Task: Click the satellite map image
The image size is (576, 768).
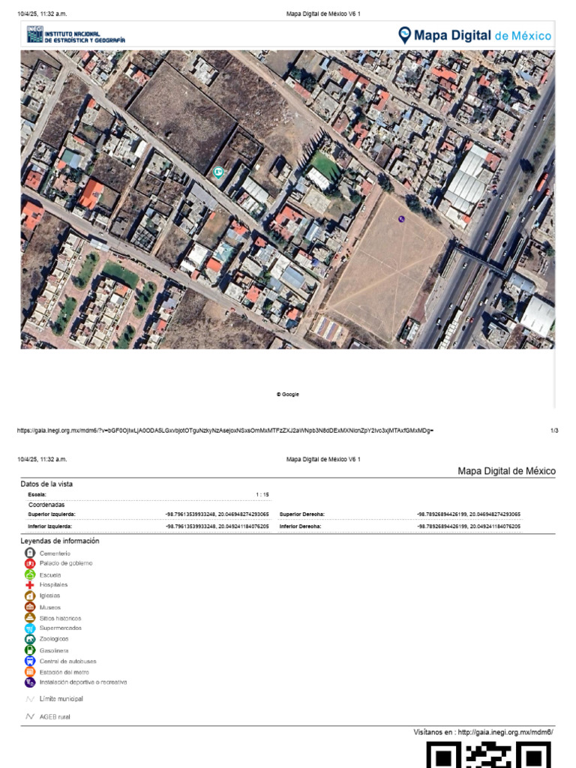Action: coord(287,199)
